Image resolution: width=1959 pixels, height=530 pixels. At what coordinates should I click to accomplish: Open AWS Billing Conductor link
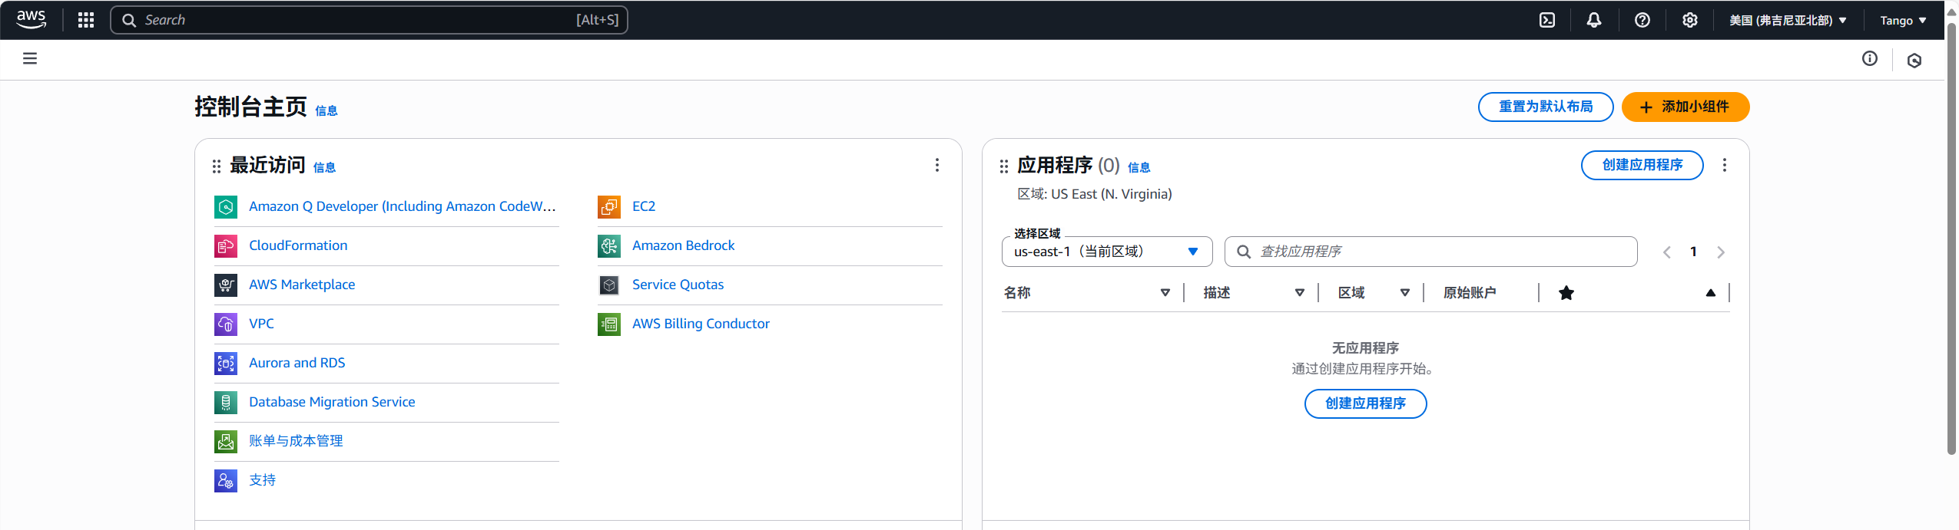(701, 324)
